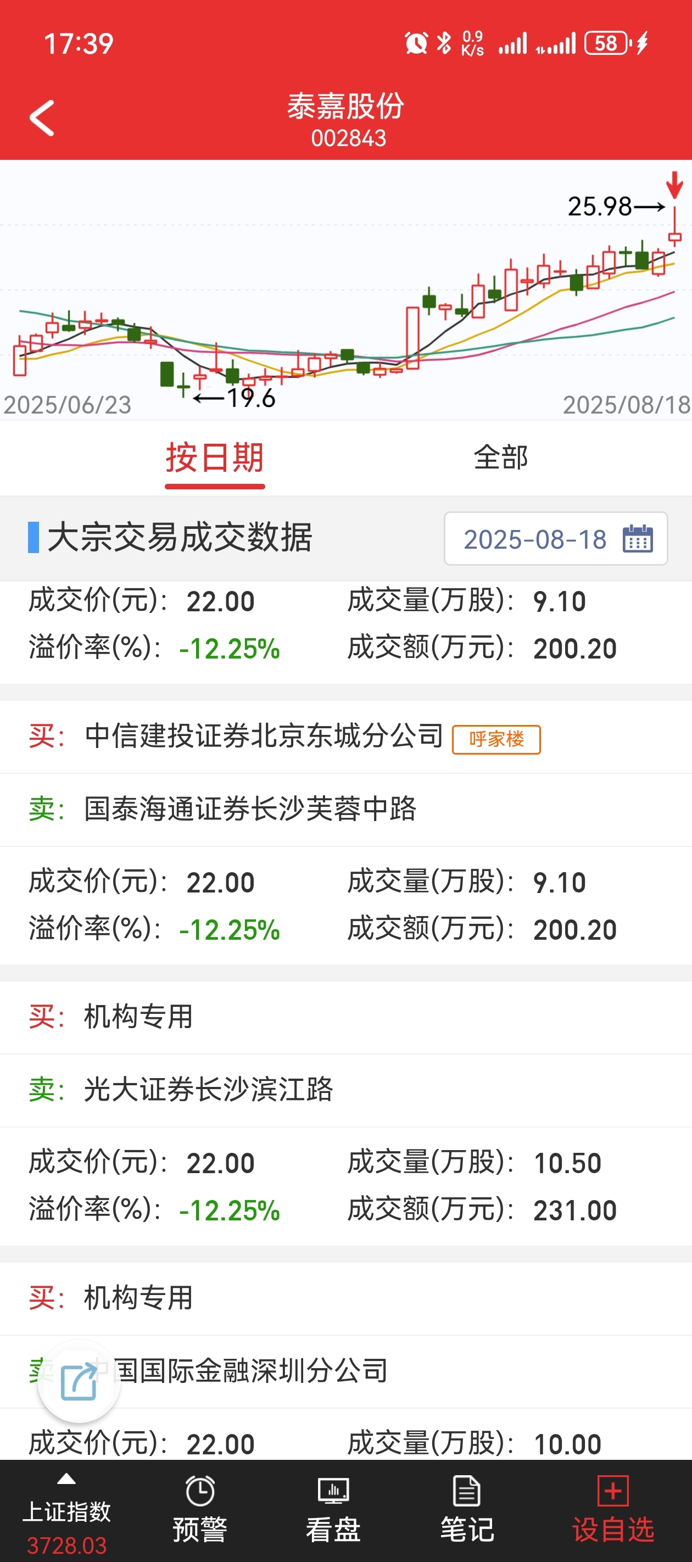Add stock via 设自选 plus icon
Screen dimensions: 692x1562
613,1491
